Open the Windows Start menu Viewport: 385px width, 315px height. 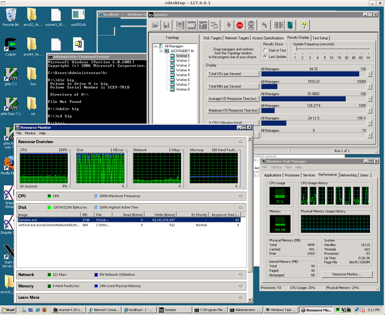pyautogui.click(x=8, y=310)
